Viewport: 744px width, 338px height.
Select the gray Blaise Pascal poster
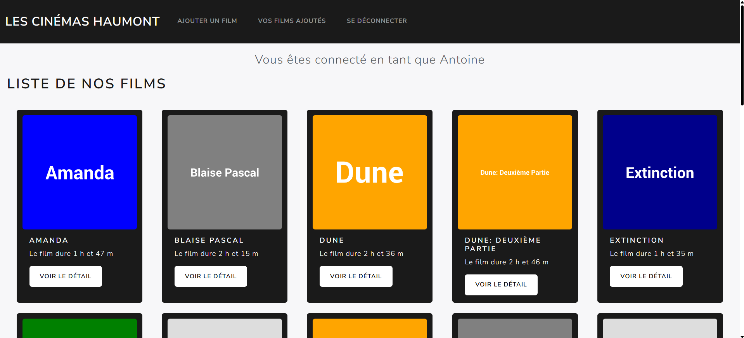click(225, 172)
